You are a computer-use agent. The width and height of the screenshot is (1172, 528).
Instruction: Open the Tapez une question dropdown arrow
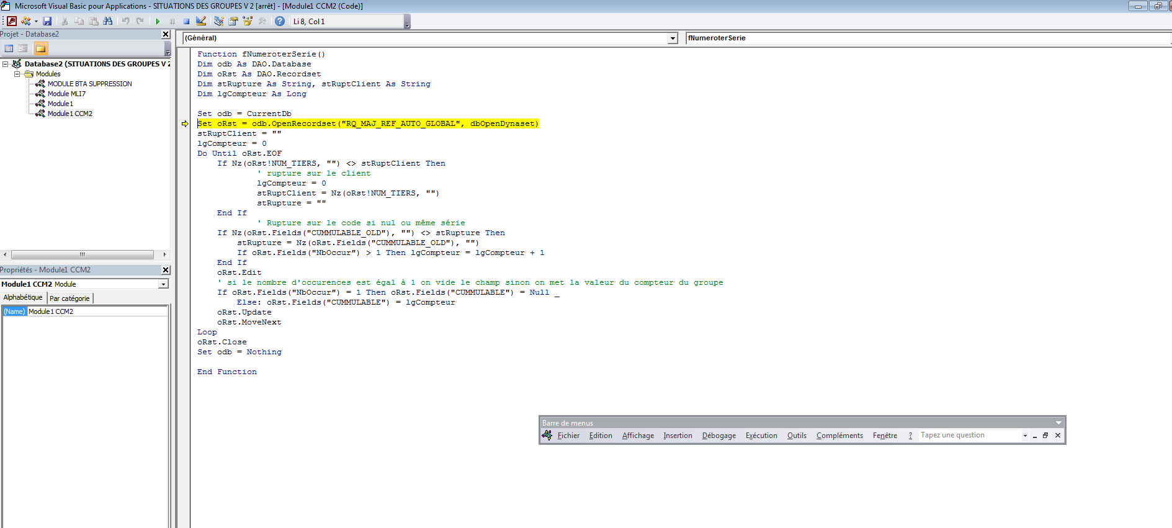1025,436
